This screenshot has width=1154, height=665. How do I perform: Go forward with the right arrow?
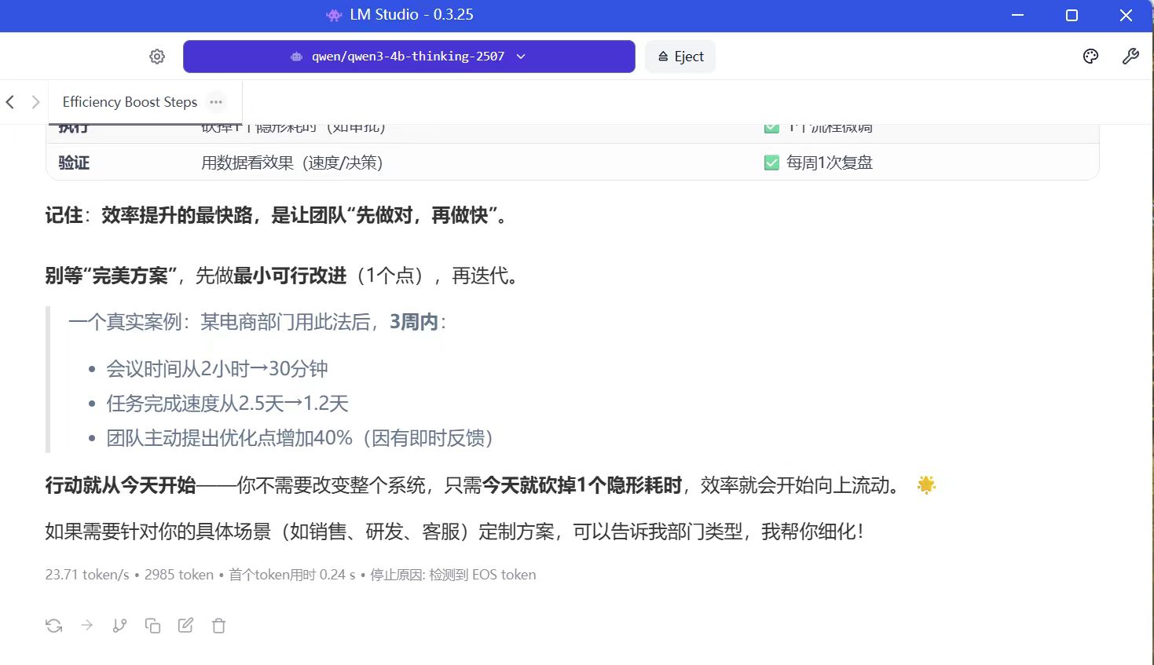(35, 102)
